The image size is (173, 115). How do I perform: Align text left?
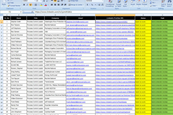52,5
